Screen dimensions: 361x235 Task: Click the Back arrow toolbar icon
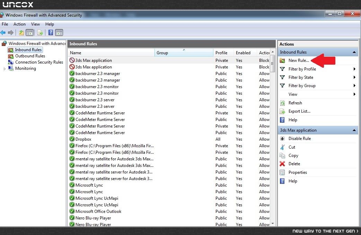3,32
